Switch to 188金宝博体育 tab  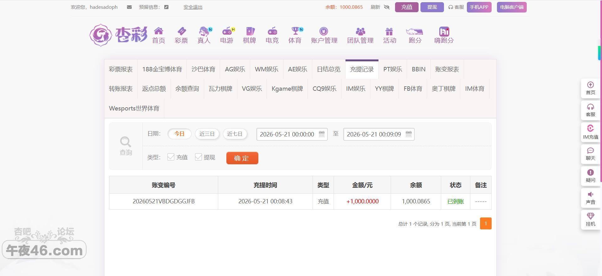click(162, 69)
